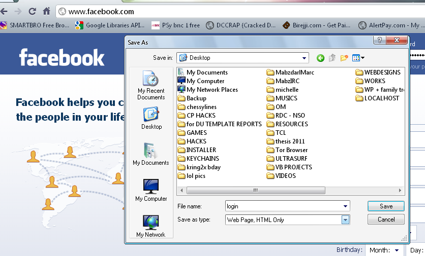The height and width of the screenshot is (256, 425).
Task: Select My Computer in file list
Action: pyautogui.click(x=201, y=81)
